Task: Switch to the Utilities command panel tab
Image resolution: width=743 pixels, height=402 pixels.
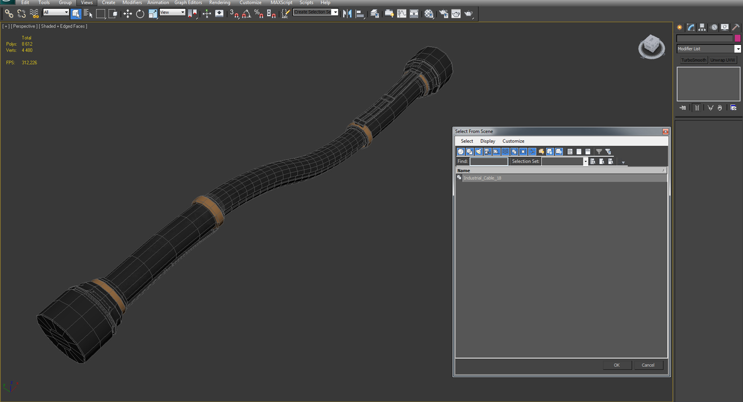Action: pyautogui.click(x=735, y=28)
